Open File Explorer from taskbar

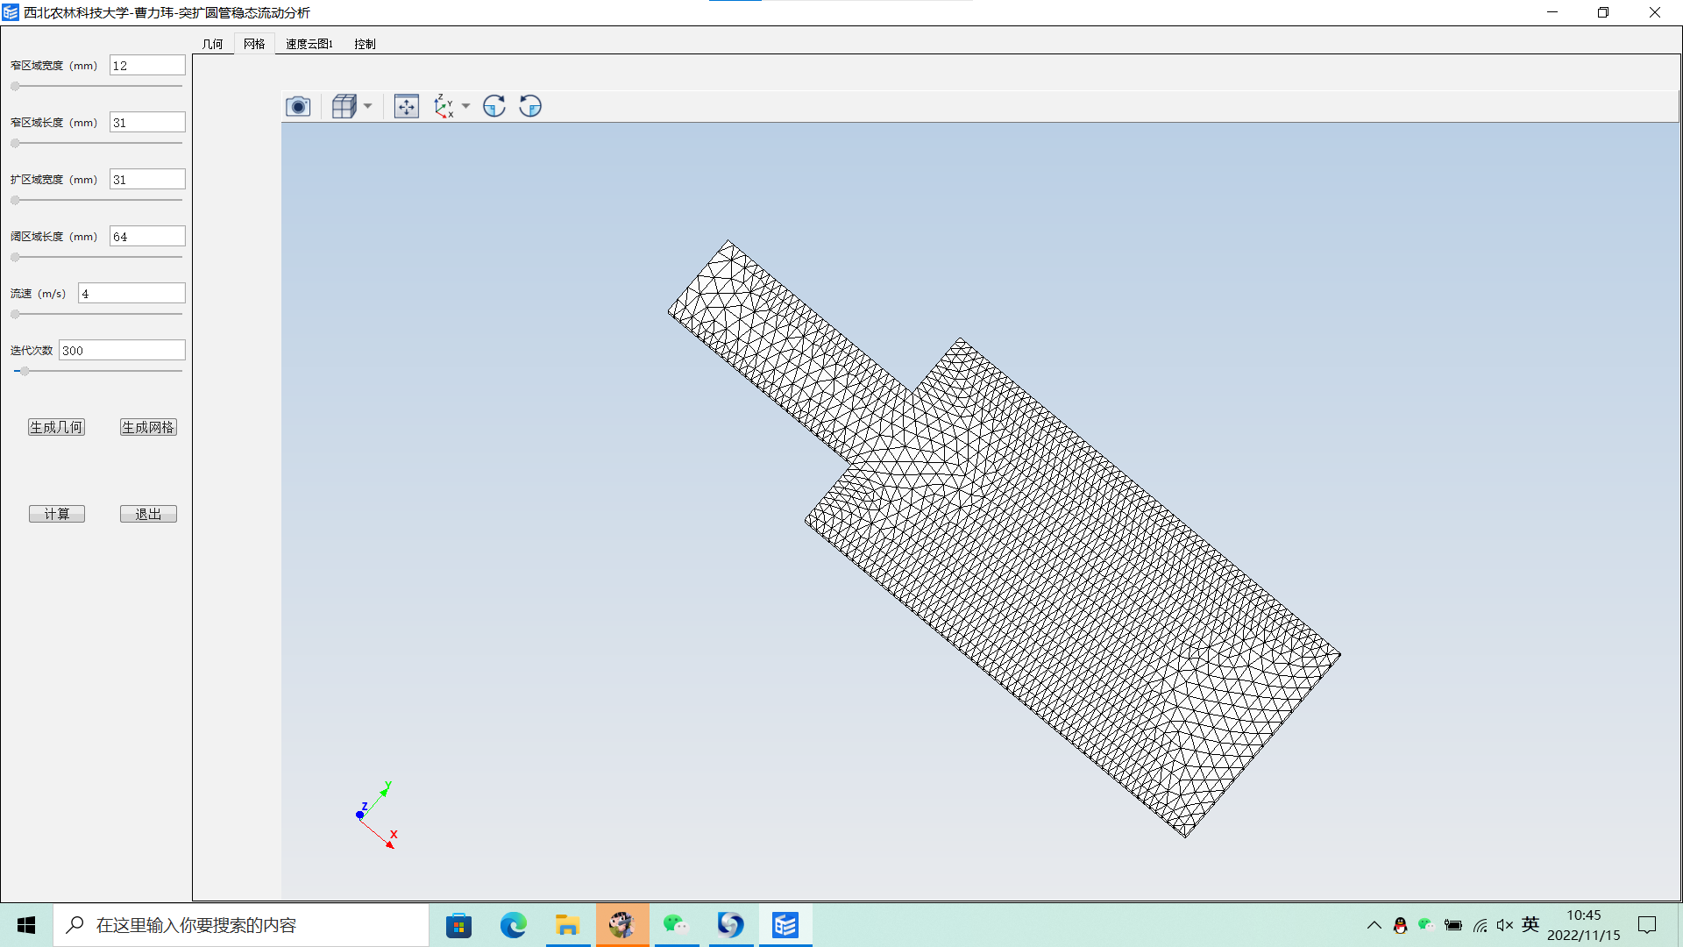(568, 925)
